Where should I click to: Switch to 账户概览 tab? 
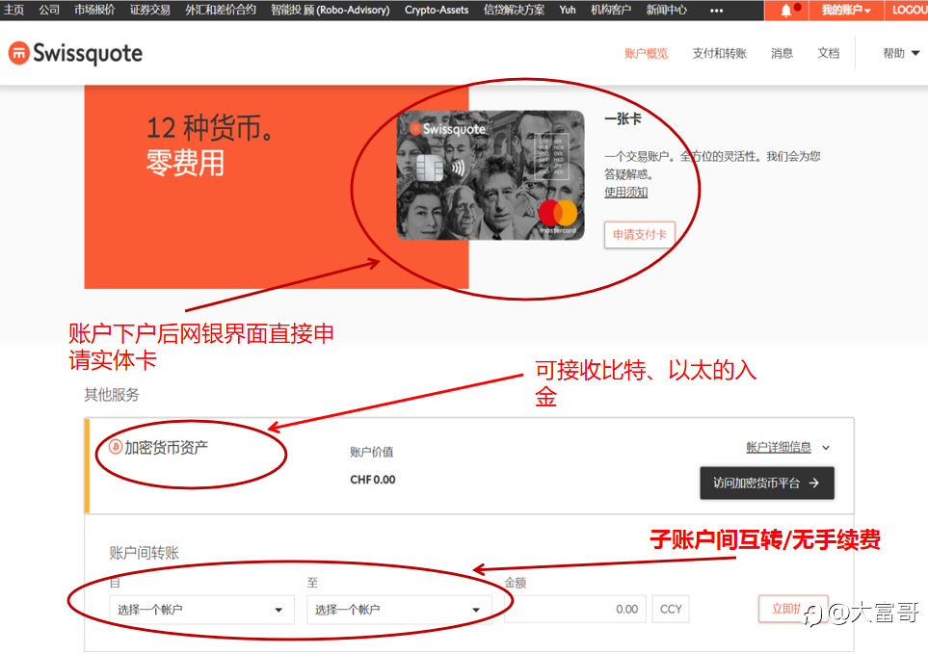tap(647, 53)
